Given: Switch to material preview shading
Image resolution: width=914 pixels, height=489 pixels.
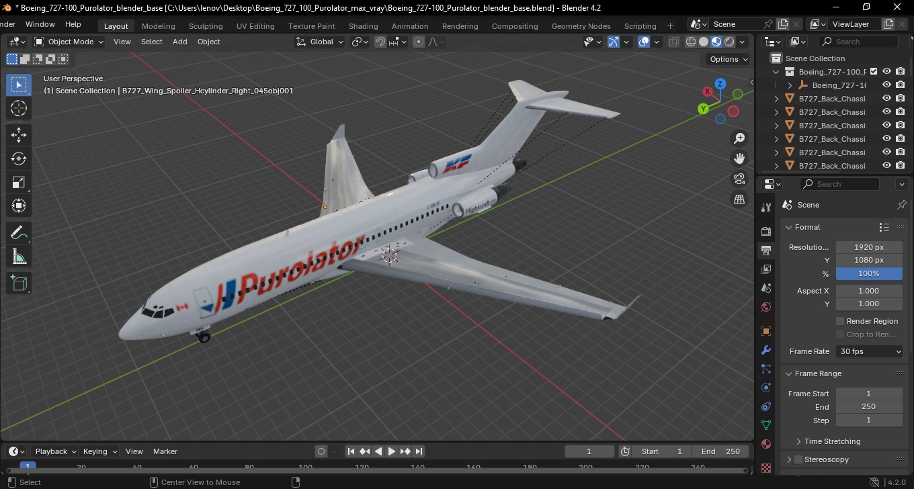Looking at the screenshot, I should 716,42.
